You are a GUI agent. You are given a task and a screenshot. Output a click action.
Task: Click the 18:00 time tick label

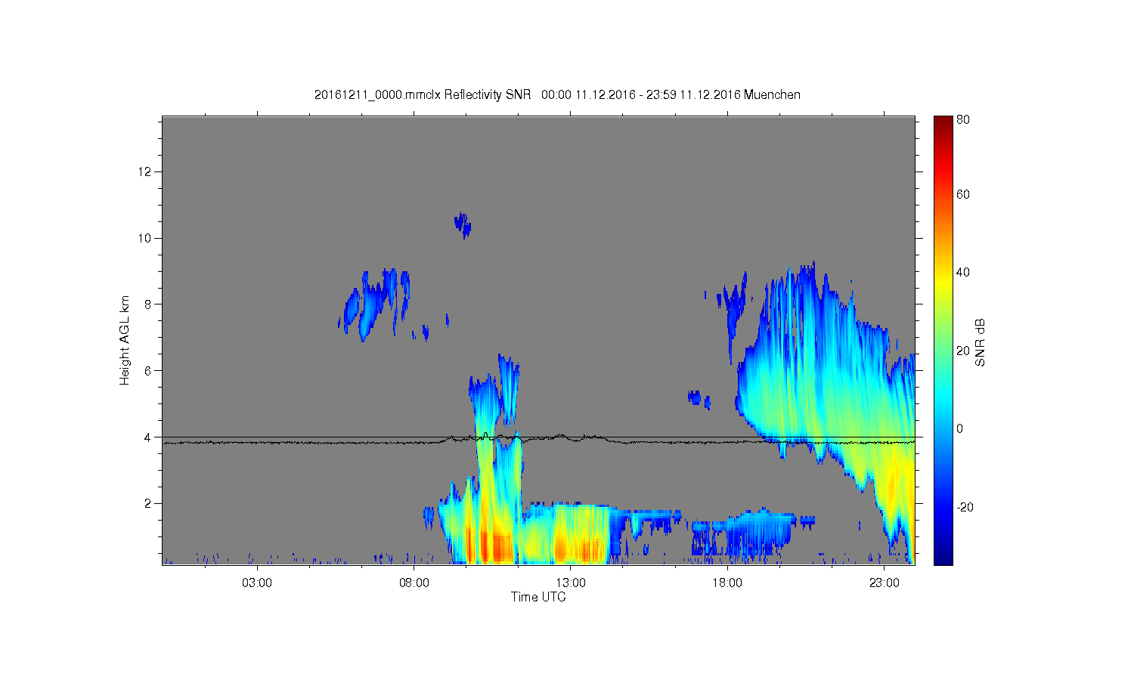click(727, 583)
